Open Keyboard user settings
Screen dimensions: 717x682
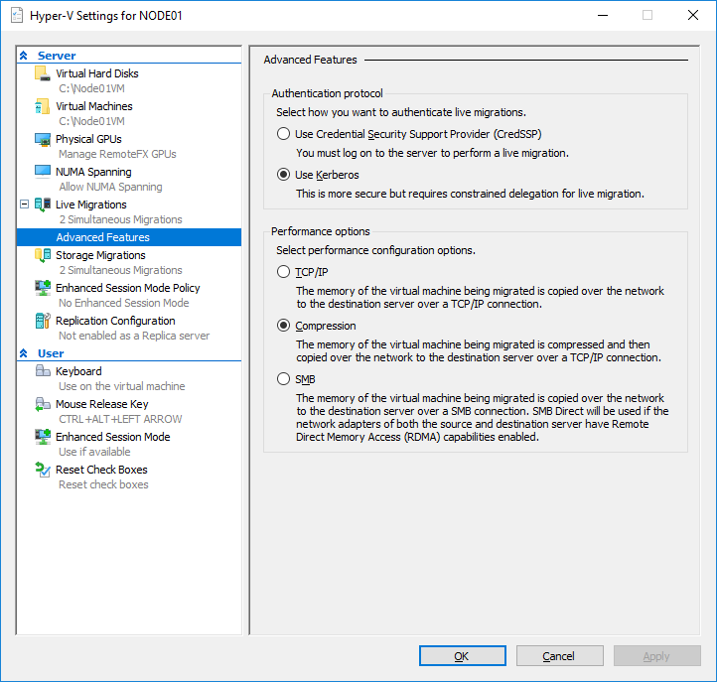(x=78, y=371)
